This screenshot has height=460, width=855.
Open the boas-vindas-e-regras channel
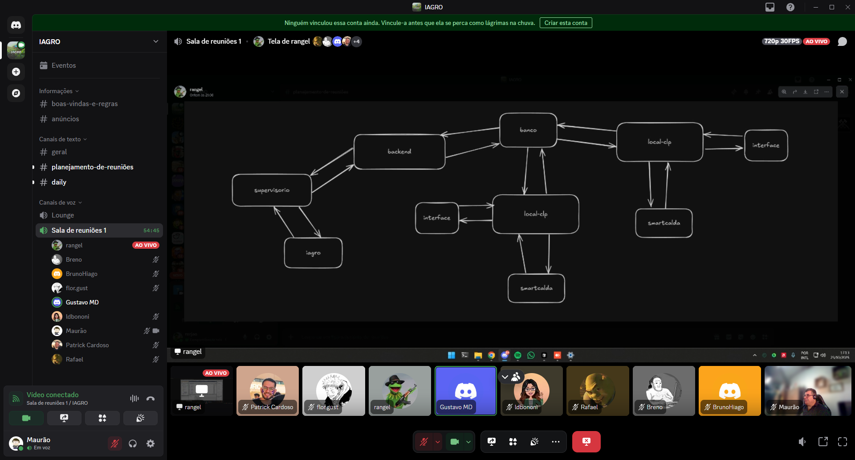pos(99,104)
